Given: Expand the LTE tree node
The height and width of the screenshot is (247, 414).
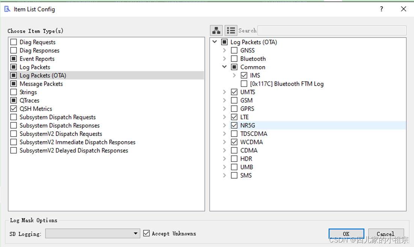Looking at the screenshot, I should point(224,117).
